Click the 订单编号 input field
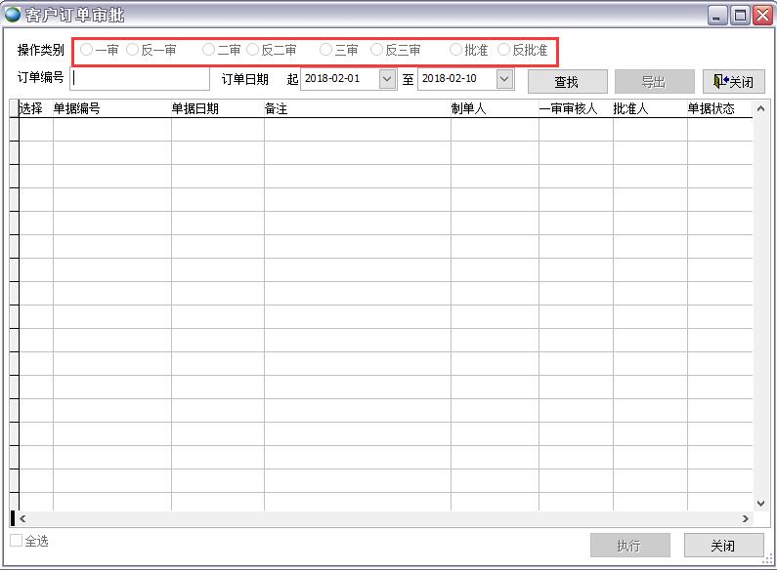Image resolution: width=777 pixels, height=571 pixels. (141, 79)
